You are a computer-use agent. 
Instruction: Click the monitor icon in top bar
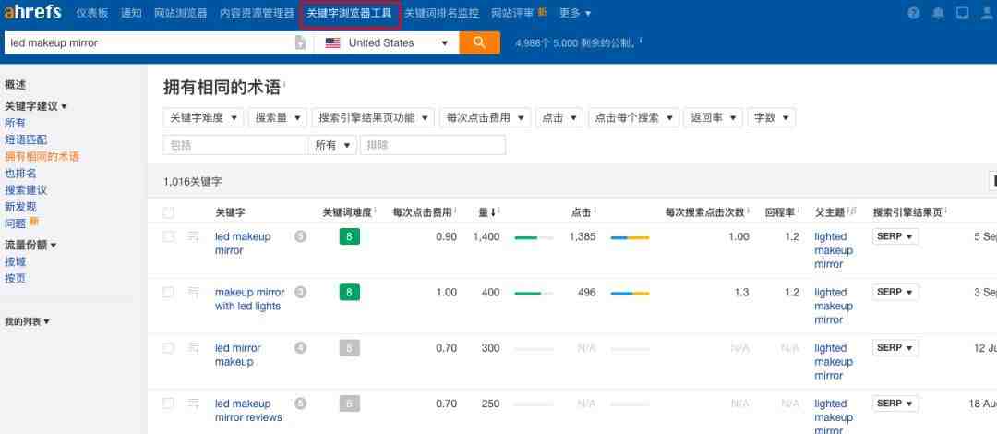[x=963, y=13]
